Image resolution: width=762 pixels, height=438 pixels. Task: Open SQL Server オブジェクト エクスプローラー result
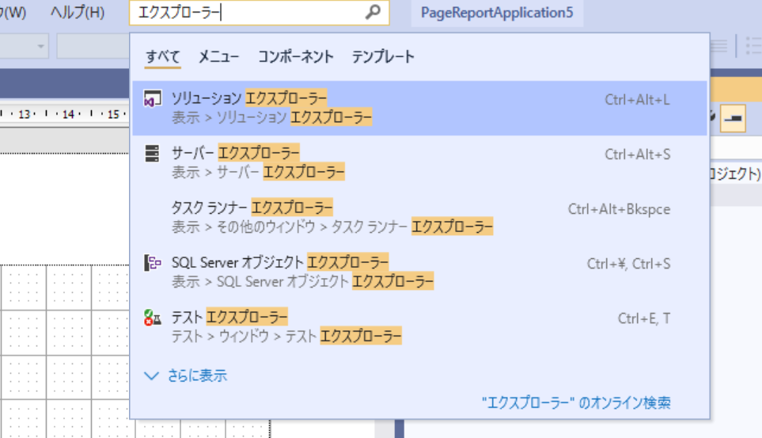pyautogui.click(x=419, y=272)
